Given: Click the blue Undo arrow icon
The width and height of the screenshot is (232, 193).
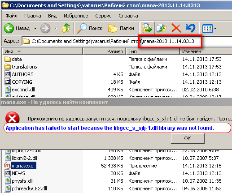Looking at the screenshot, I should [x=190, y=28].
